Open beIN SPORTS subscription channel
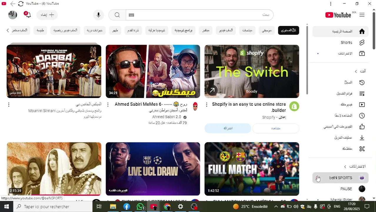The width and height of the screenshot is (376, 212). pos(340,178)
